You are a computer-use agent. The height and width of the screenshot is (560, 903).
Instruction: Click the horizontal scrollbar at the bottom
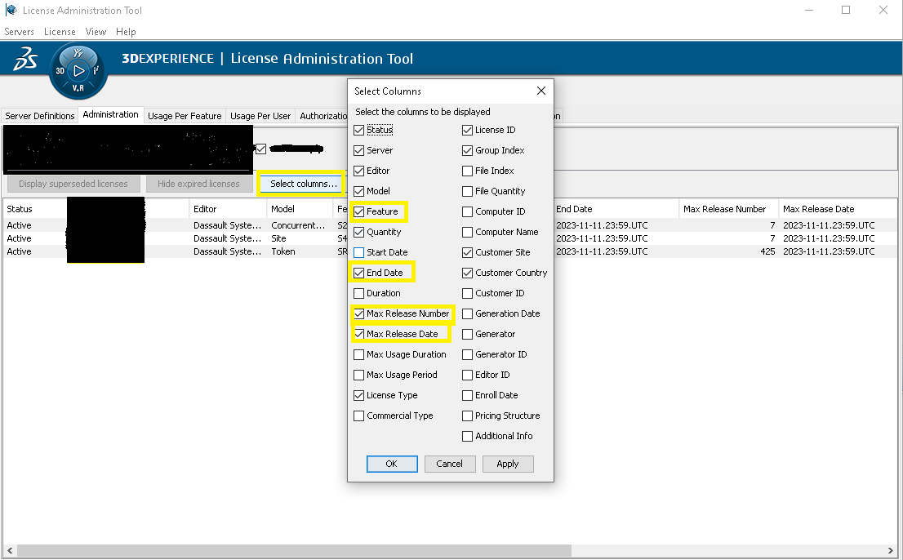[449, 551]
